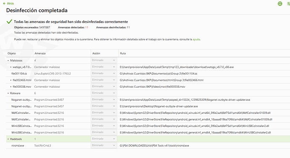
Task: Open the Hacktools group action dropdown
Action: tap(104, 139)
